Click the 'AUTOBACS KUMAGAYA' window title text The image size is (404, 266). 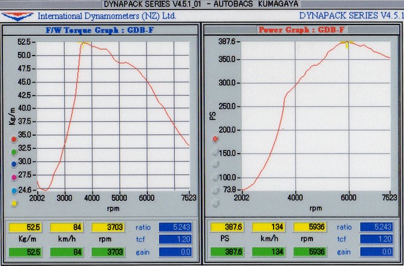pos(256,4)
